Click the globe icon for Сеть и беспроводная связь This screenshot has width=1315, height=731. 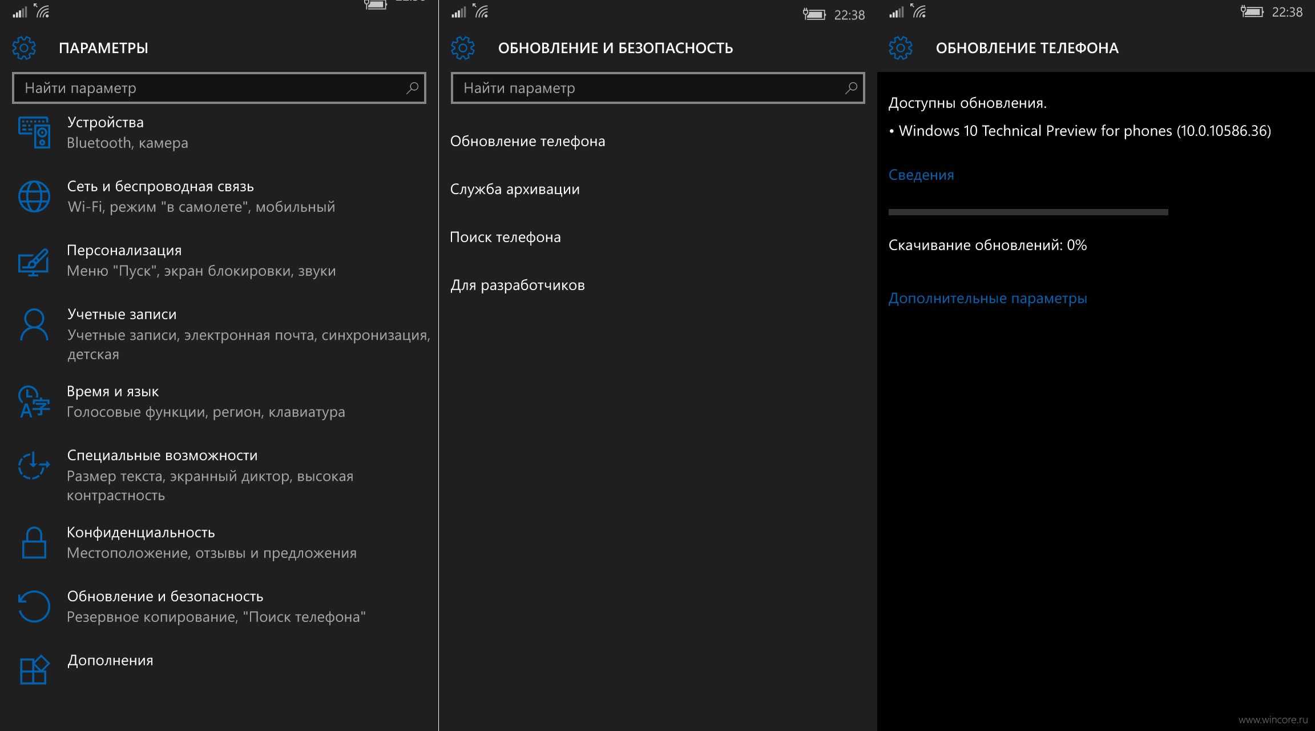tap(34, 196)
